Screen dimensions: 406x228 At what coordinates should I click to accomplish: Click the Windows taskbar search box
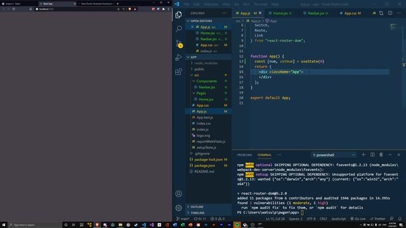click(35, 225)
